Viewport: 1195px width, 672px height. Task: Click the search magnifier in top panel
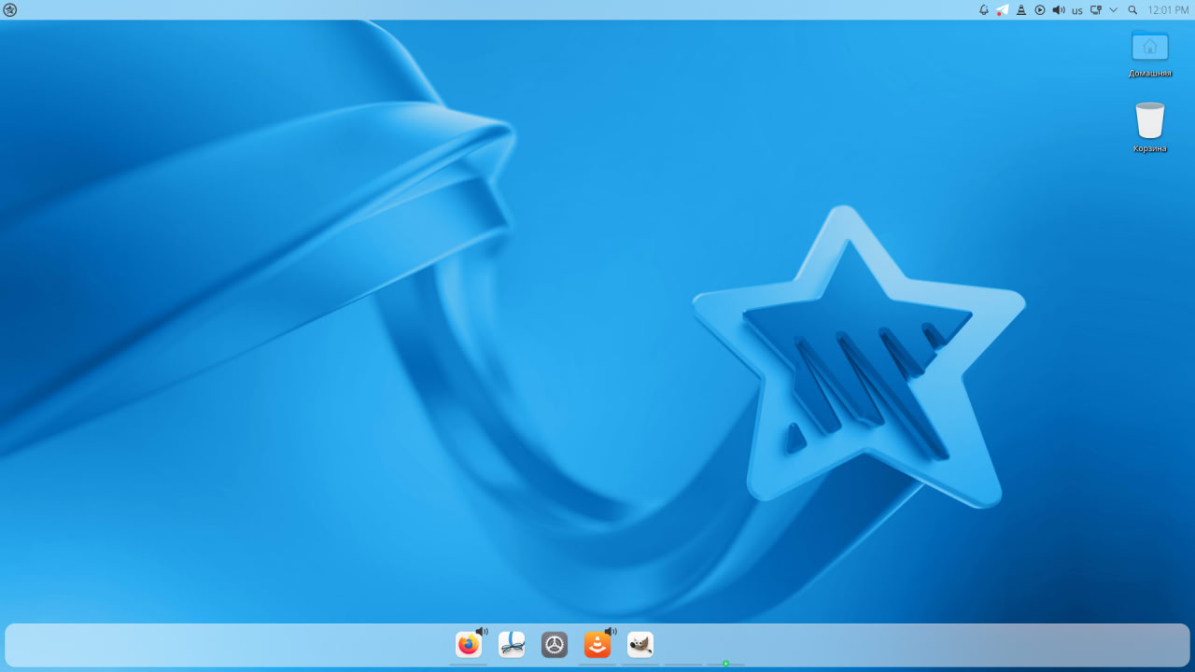(1132, 10)
